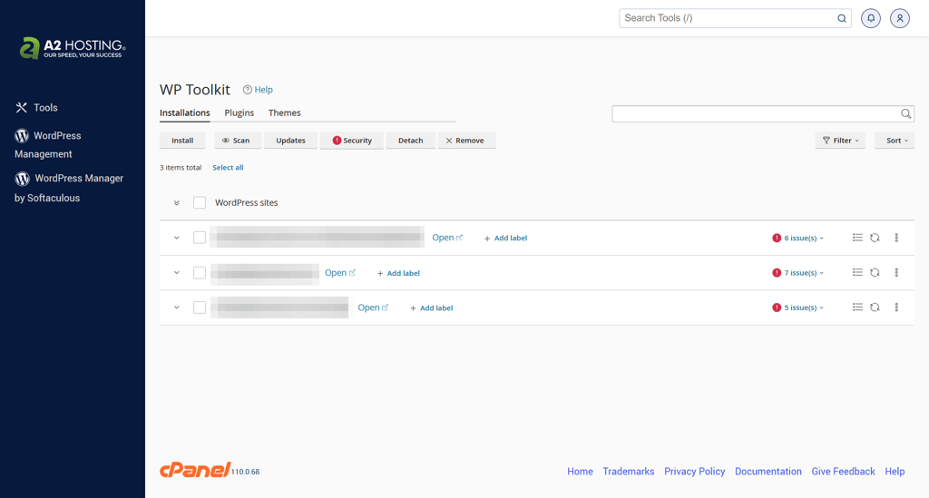Viewport: 929px width, 498px height.
Task: Collapse all WordPress sites with double chevron
Action: [x=177, y=202]
